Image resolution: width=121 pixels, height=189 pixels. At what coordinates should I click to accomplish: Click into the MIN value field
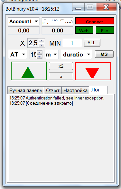[72, 43]
